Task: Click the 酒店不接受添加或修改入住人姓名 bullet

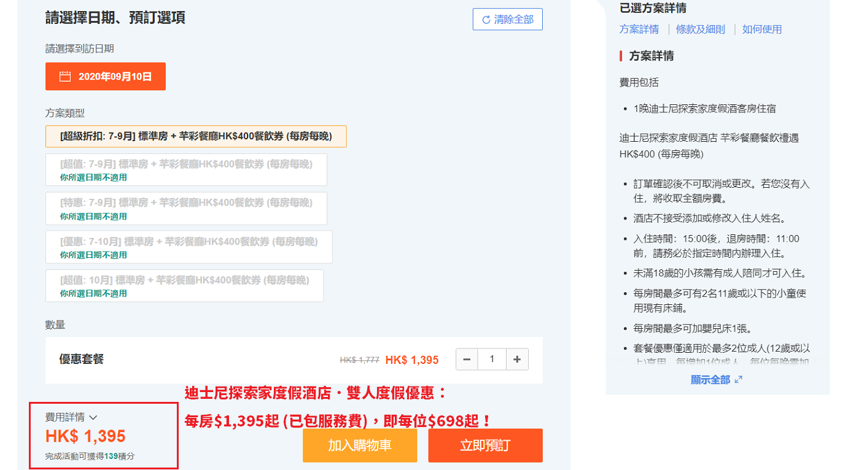Action: click(x=710, y=218)
